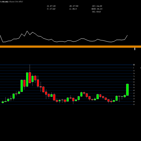
Task: Click the 41 price axis label
Action: [x=134, y=93]
